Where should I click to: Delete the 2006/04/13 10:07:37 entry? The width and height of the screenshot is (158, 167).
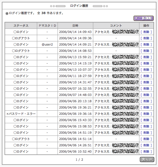tap(146, 70)
